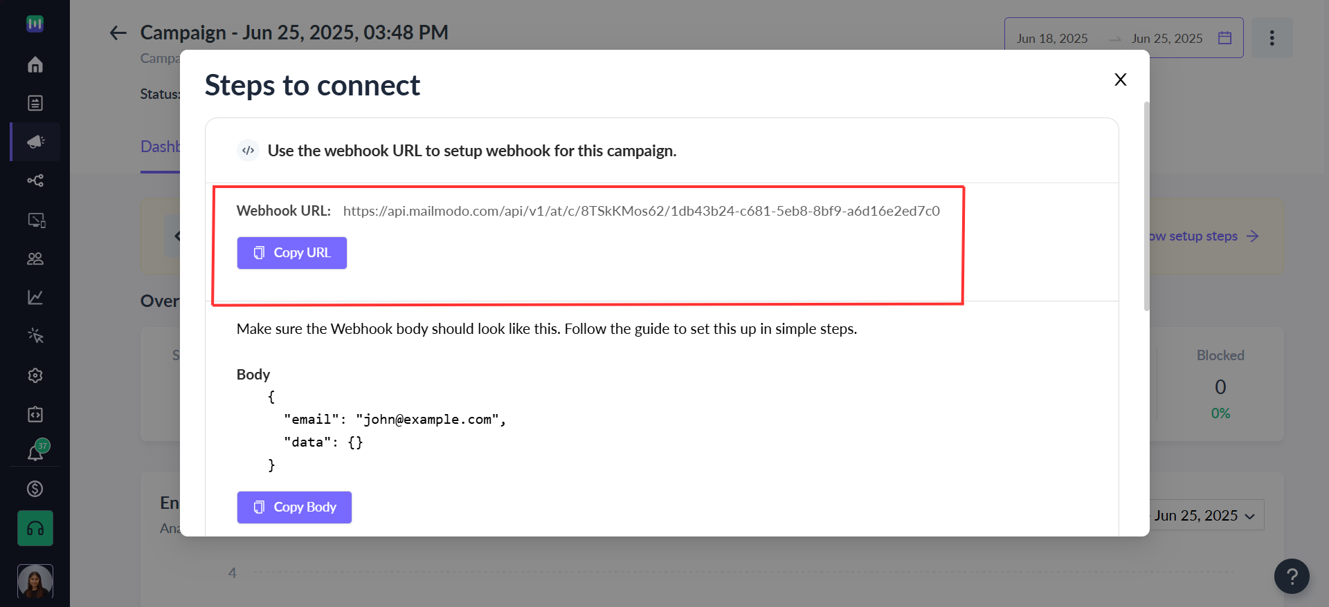The width and height of the screenshot is (1329, 607).
Task: Open the Contacts people icon
Action: (35, 259)
